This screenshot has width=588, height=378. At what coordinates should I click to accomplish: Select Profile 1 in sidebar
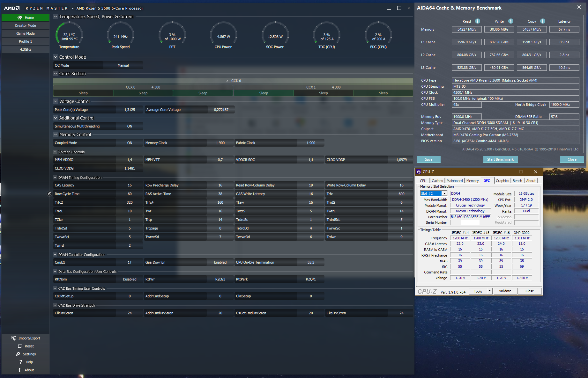point(26,41)
